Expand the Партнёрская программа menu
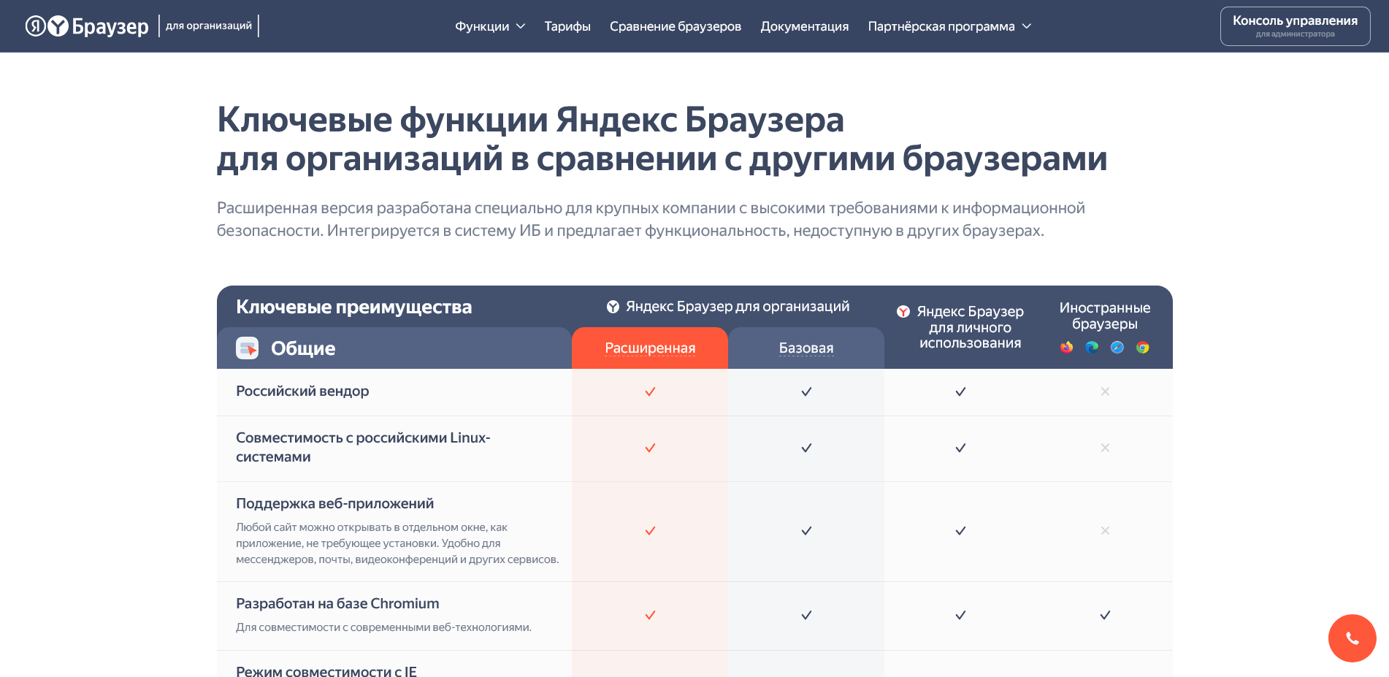 point(948,26)
